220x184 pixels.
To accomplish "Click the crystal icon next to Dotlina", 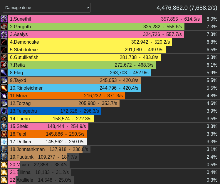I will pyautogui.click(x=4, y=142).
